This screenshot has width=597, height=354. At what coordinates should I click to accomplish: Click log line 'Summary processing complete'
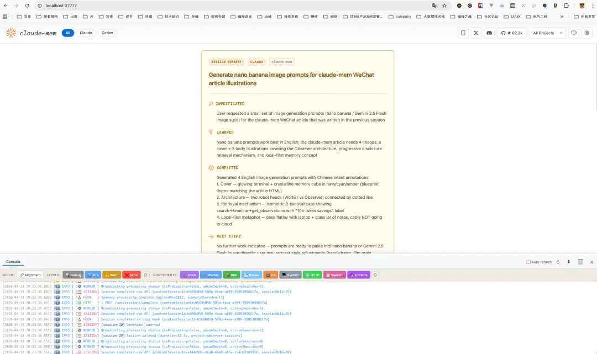click(163, 297)
